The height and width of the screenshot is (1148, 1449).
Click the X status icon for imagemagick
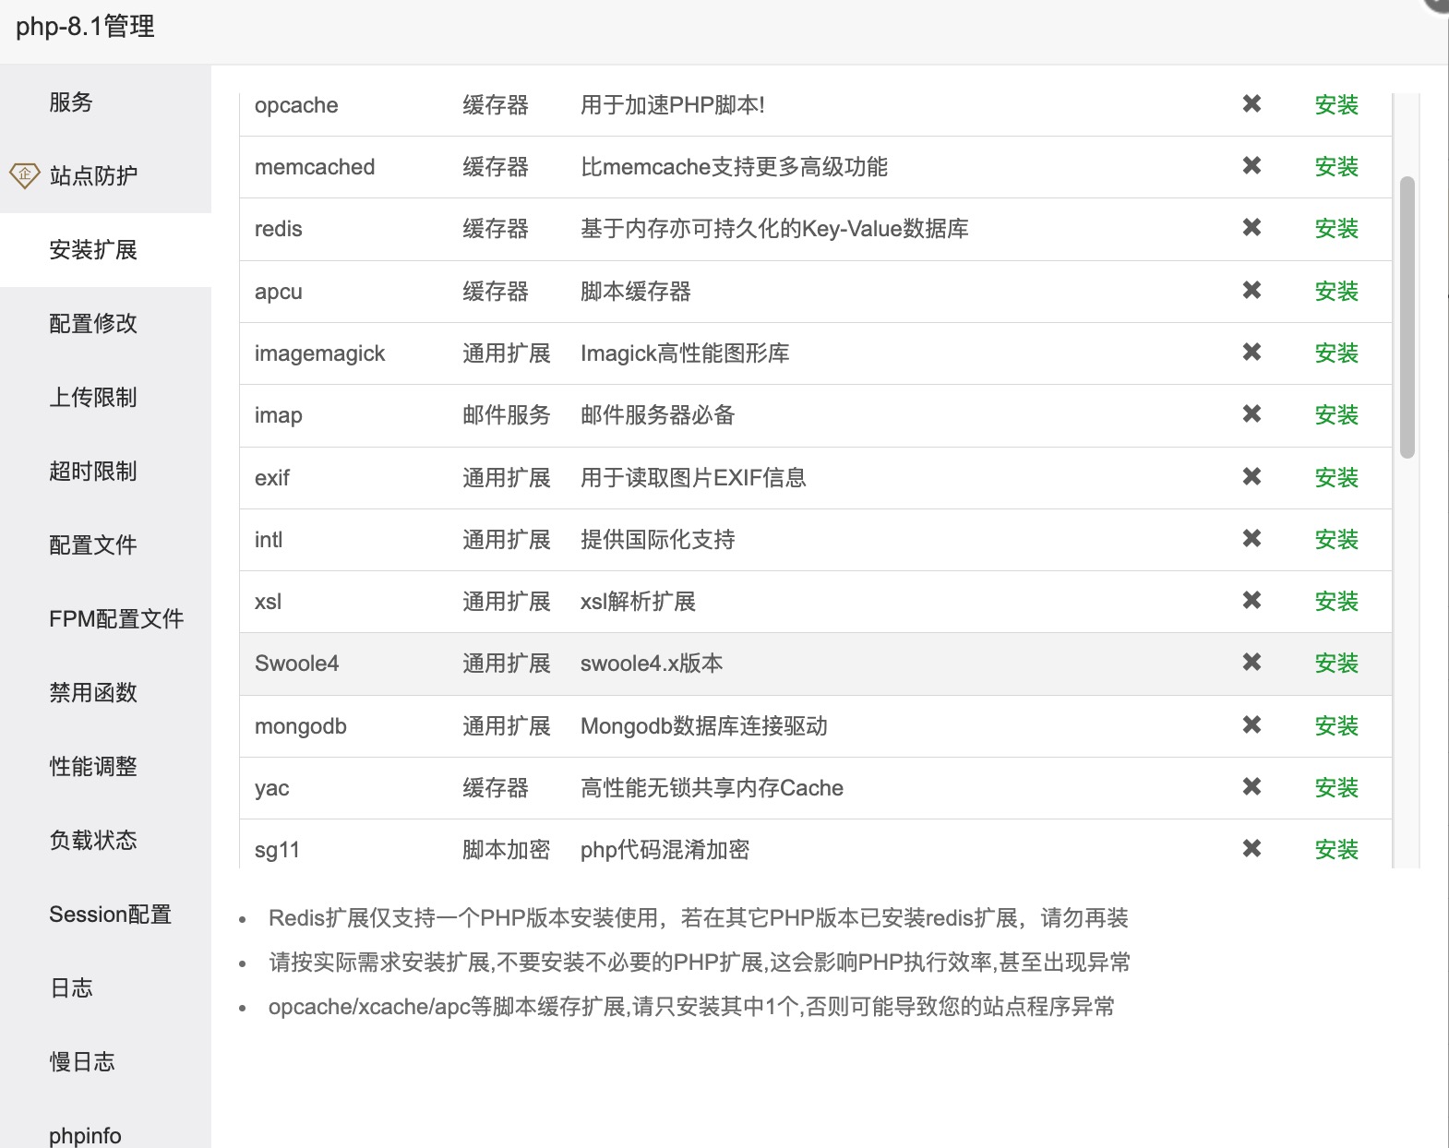(x=1251, y=352)
